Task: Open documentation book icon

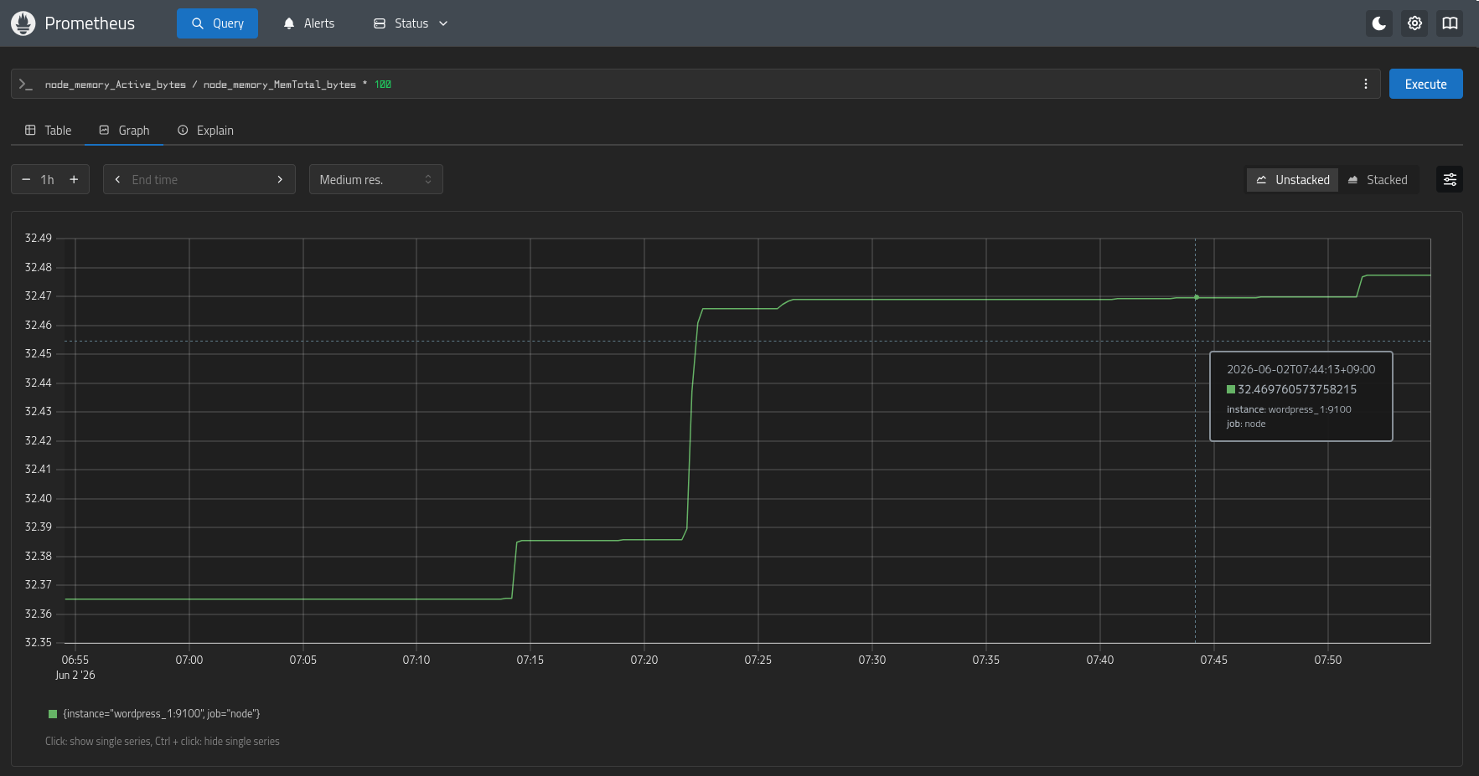Action: tap(1450, 23)
